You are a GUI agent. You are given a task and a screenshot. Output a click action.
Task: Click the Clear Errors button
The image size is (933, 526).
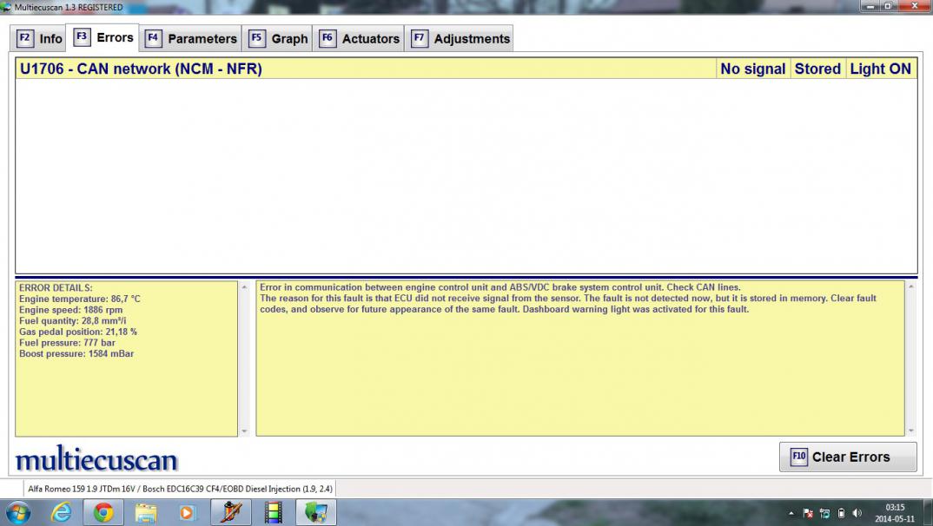click(848, 457)
